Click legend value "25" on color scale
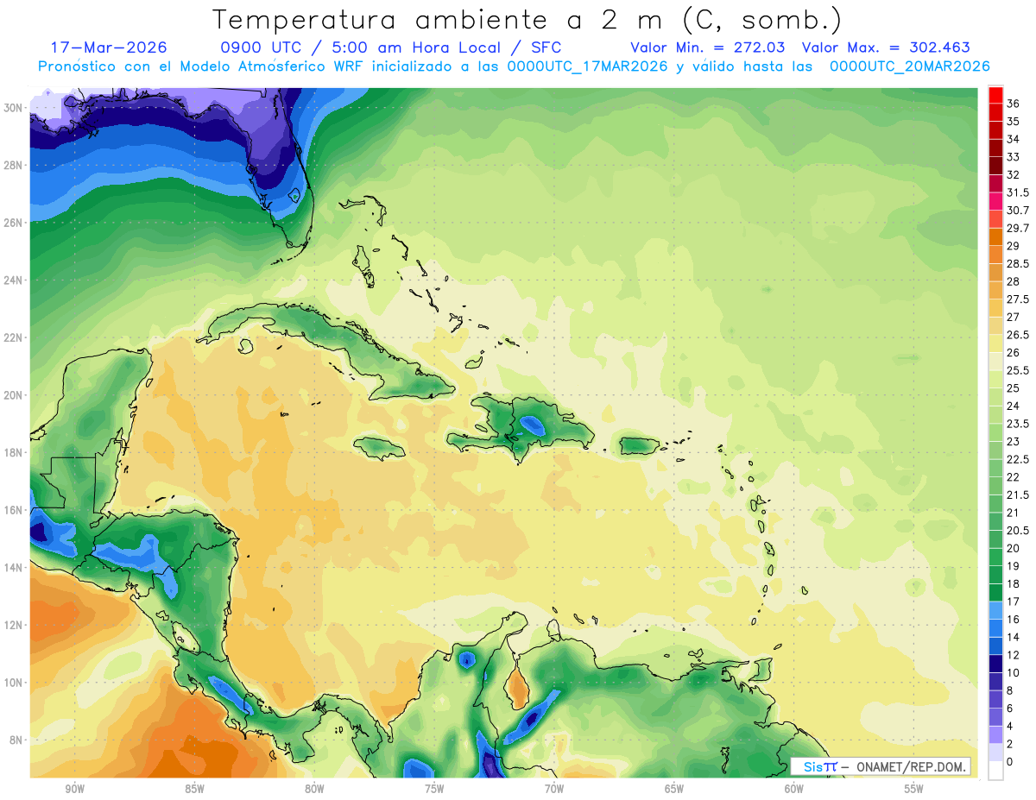The height and width of the screenshot is (800, 1036). (1014, 388)
